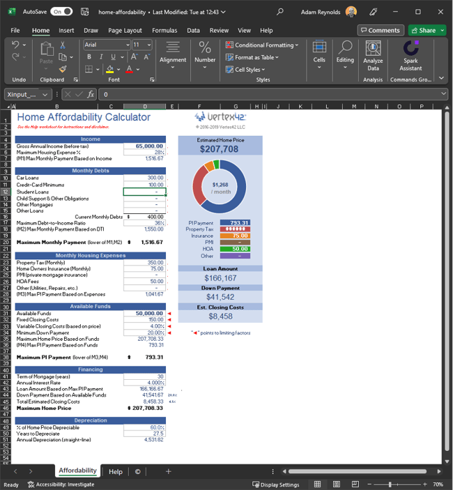Open the Help sheet tab
Screen dimensions: 453x490
tap(116, 472)
